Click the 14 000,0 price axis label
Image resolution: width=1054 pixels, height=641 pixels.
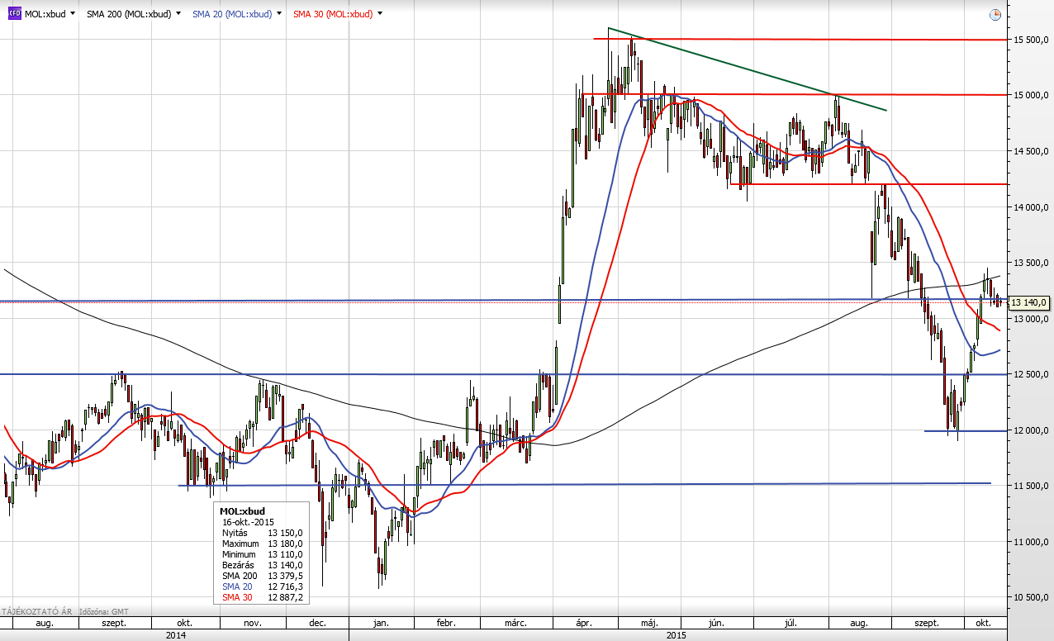[x=1030, y=207]
